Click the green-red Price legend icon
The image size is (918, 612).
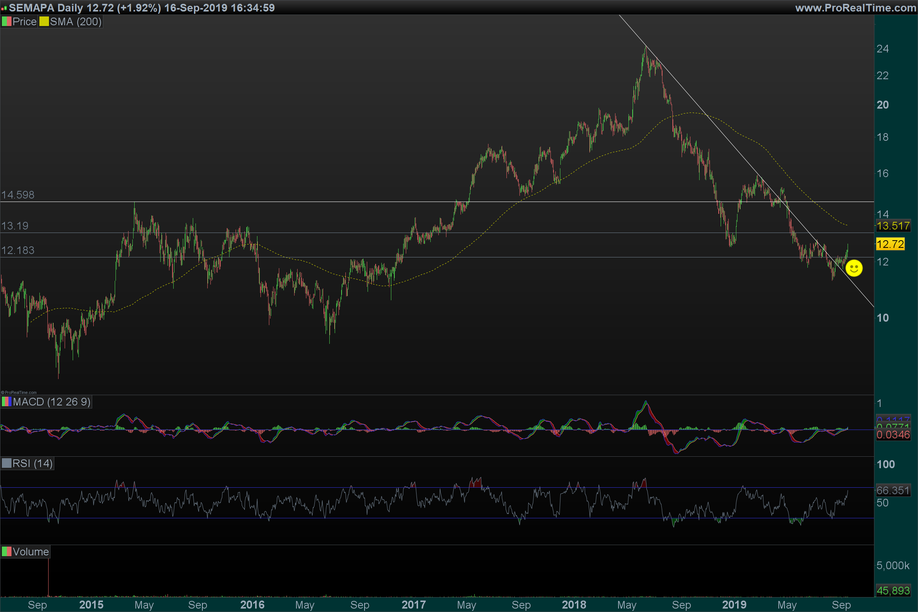click(7, 21)
